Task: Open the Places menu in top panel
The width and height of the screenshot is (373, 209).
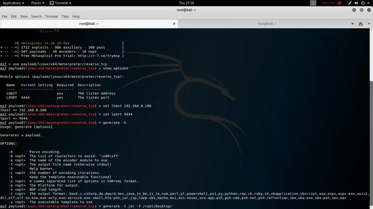Action: 37,3
